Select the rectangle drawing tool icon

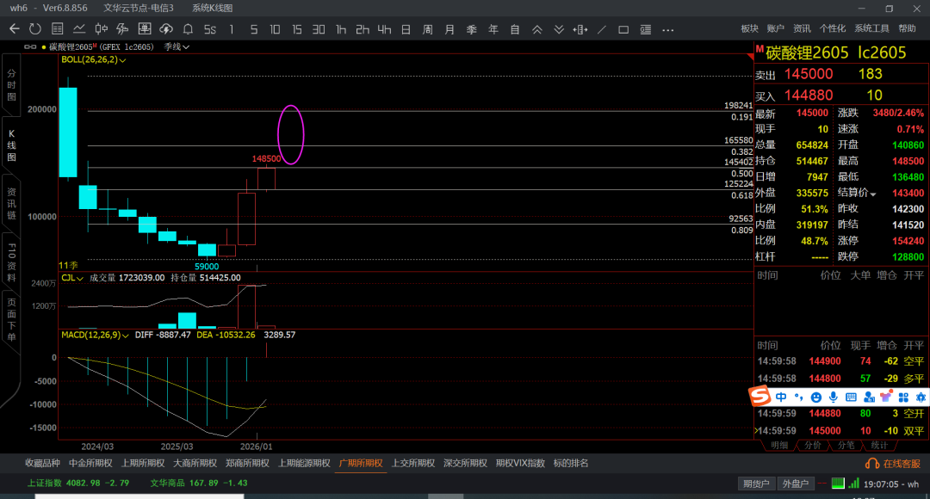click(623, 29)
